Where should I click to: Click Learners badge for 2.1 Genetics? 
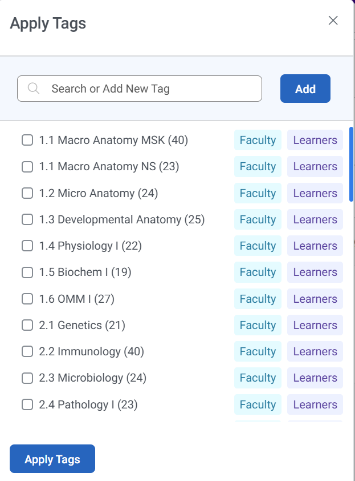point(315,326)
